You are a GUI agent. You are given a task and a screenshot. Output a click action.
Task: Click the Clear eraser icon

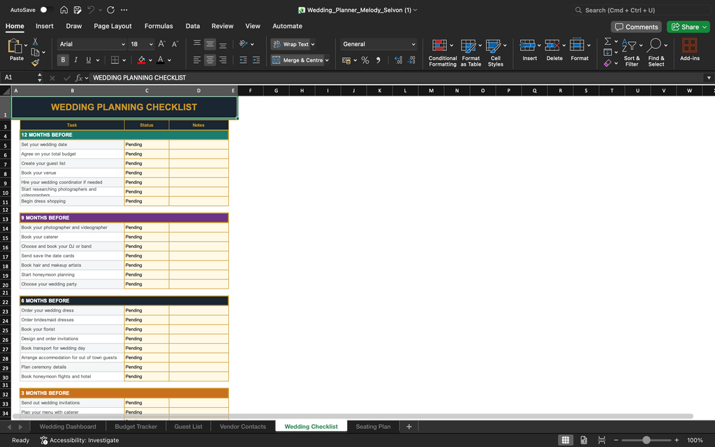click(x=607, y=64)
